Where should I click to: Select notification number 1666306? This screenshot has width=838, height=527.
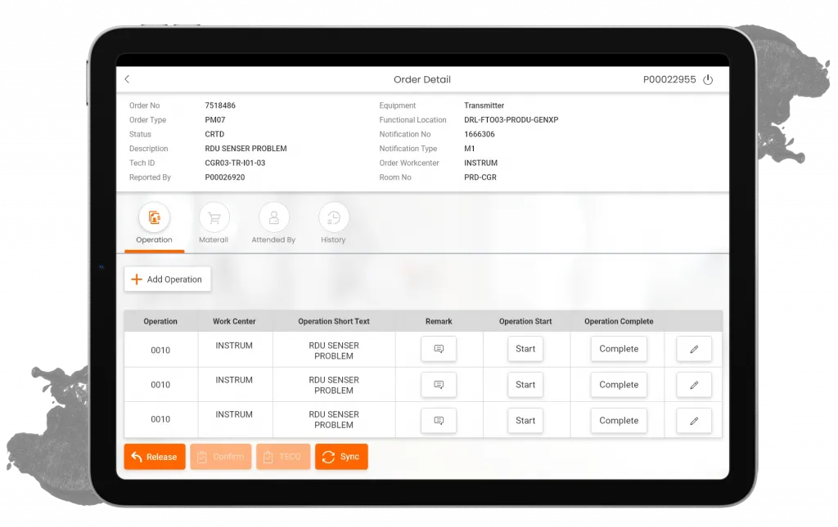[480, 135]
